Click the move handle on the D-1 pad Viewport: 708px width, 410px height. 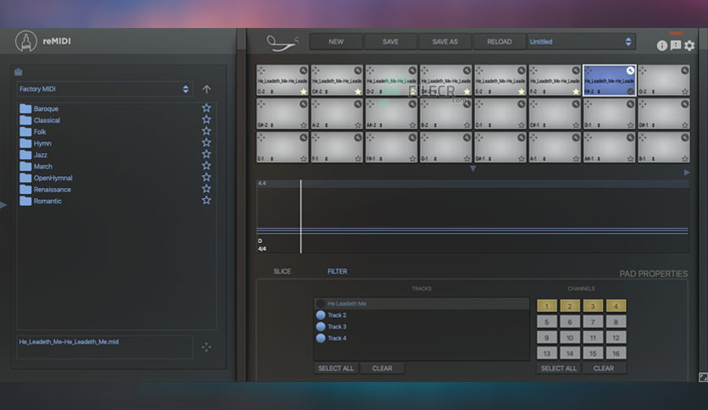pos(589,104)
